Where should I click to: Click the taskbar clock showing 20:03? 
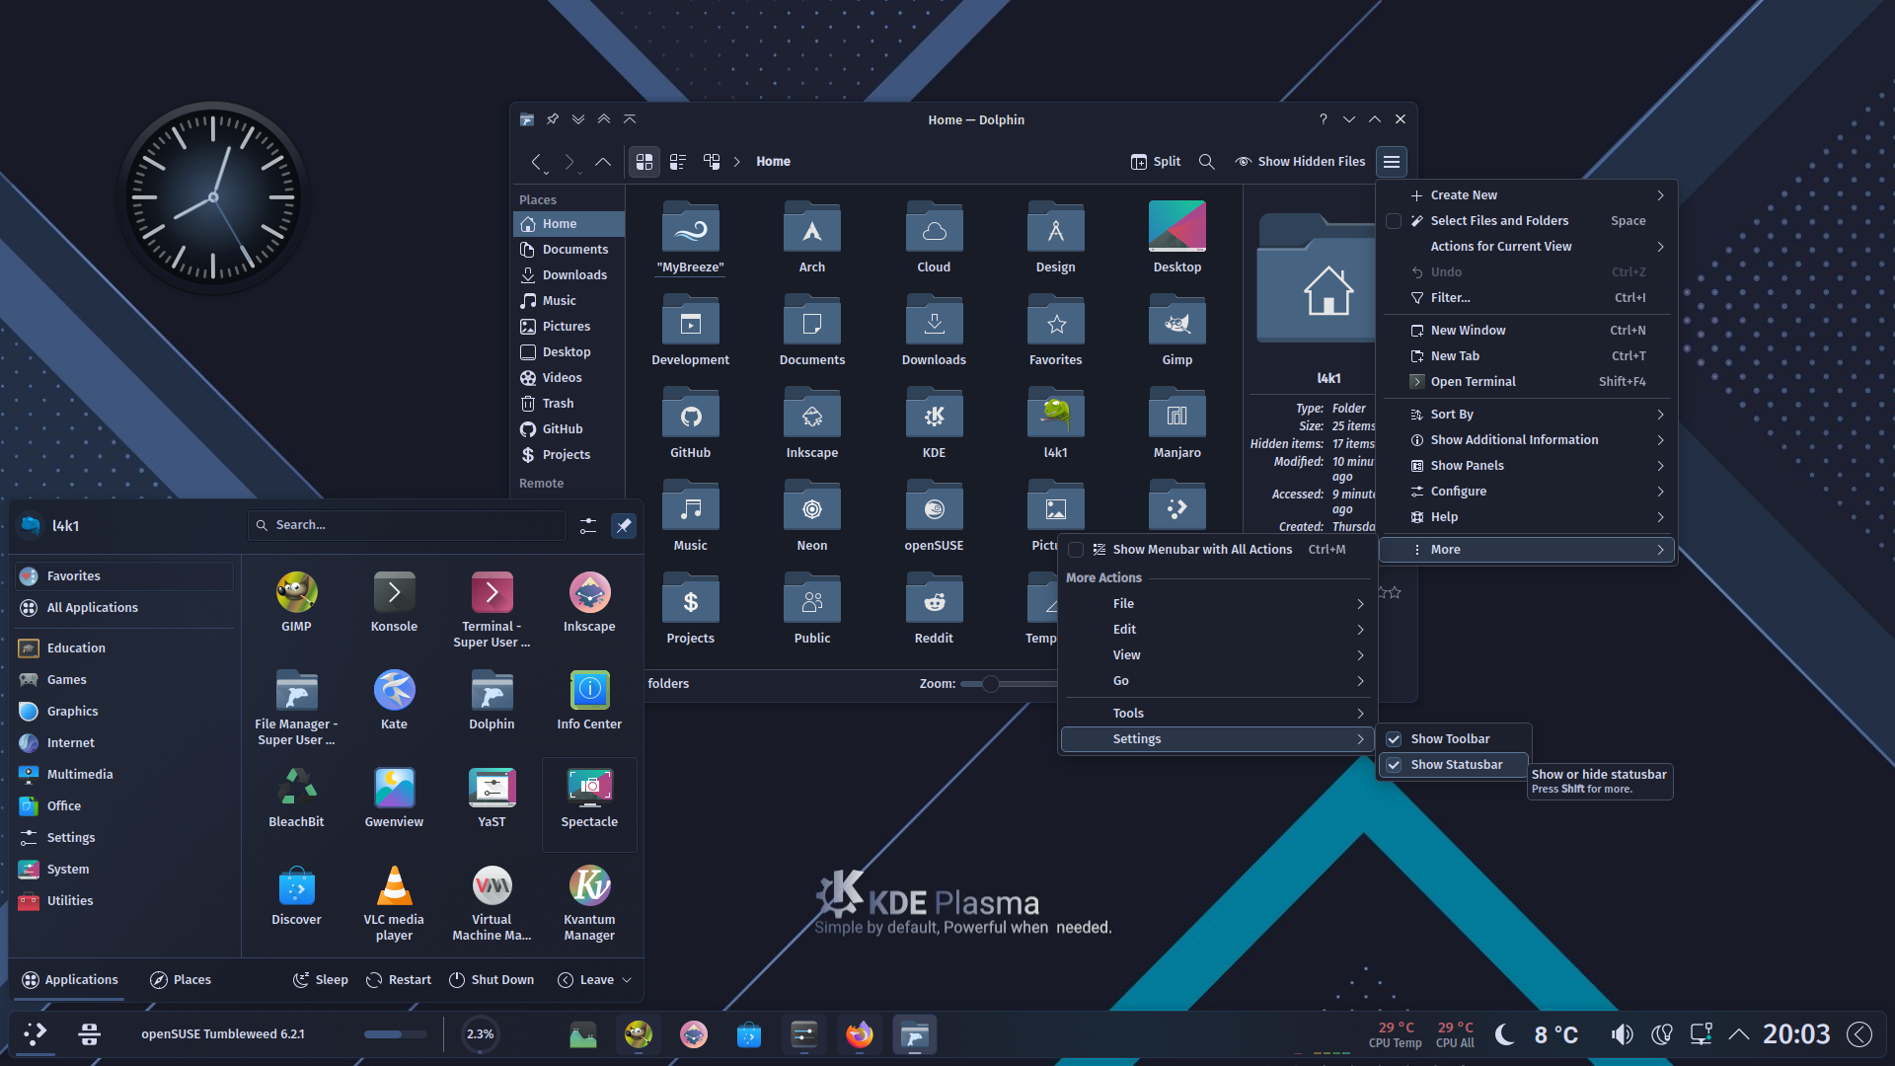click(1796, 1034)
